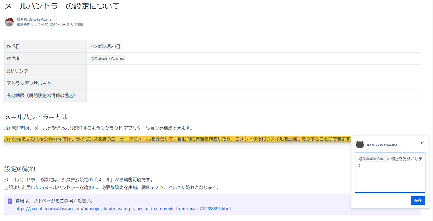This screenshot has width=433, height=221.
Task: Click the empty JSMリンク value cell
Action: (x=254, y=71)
